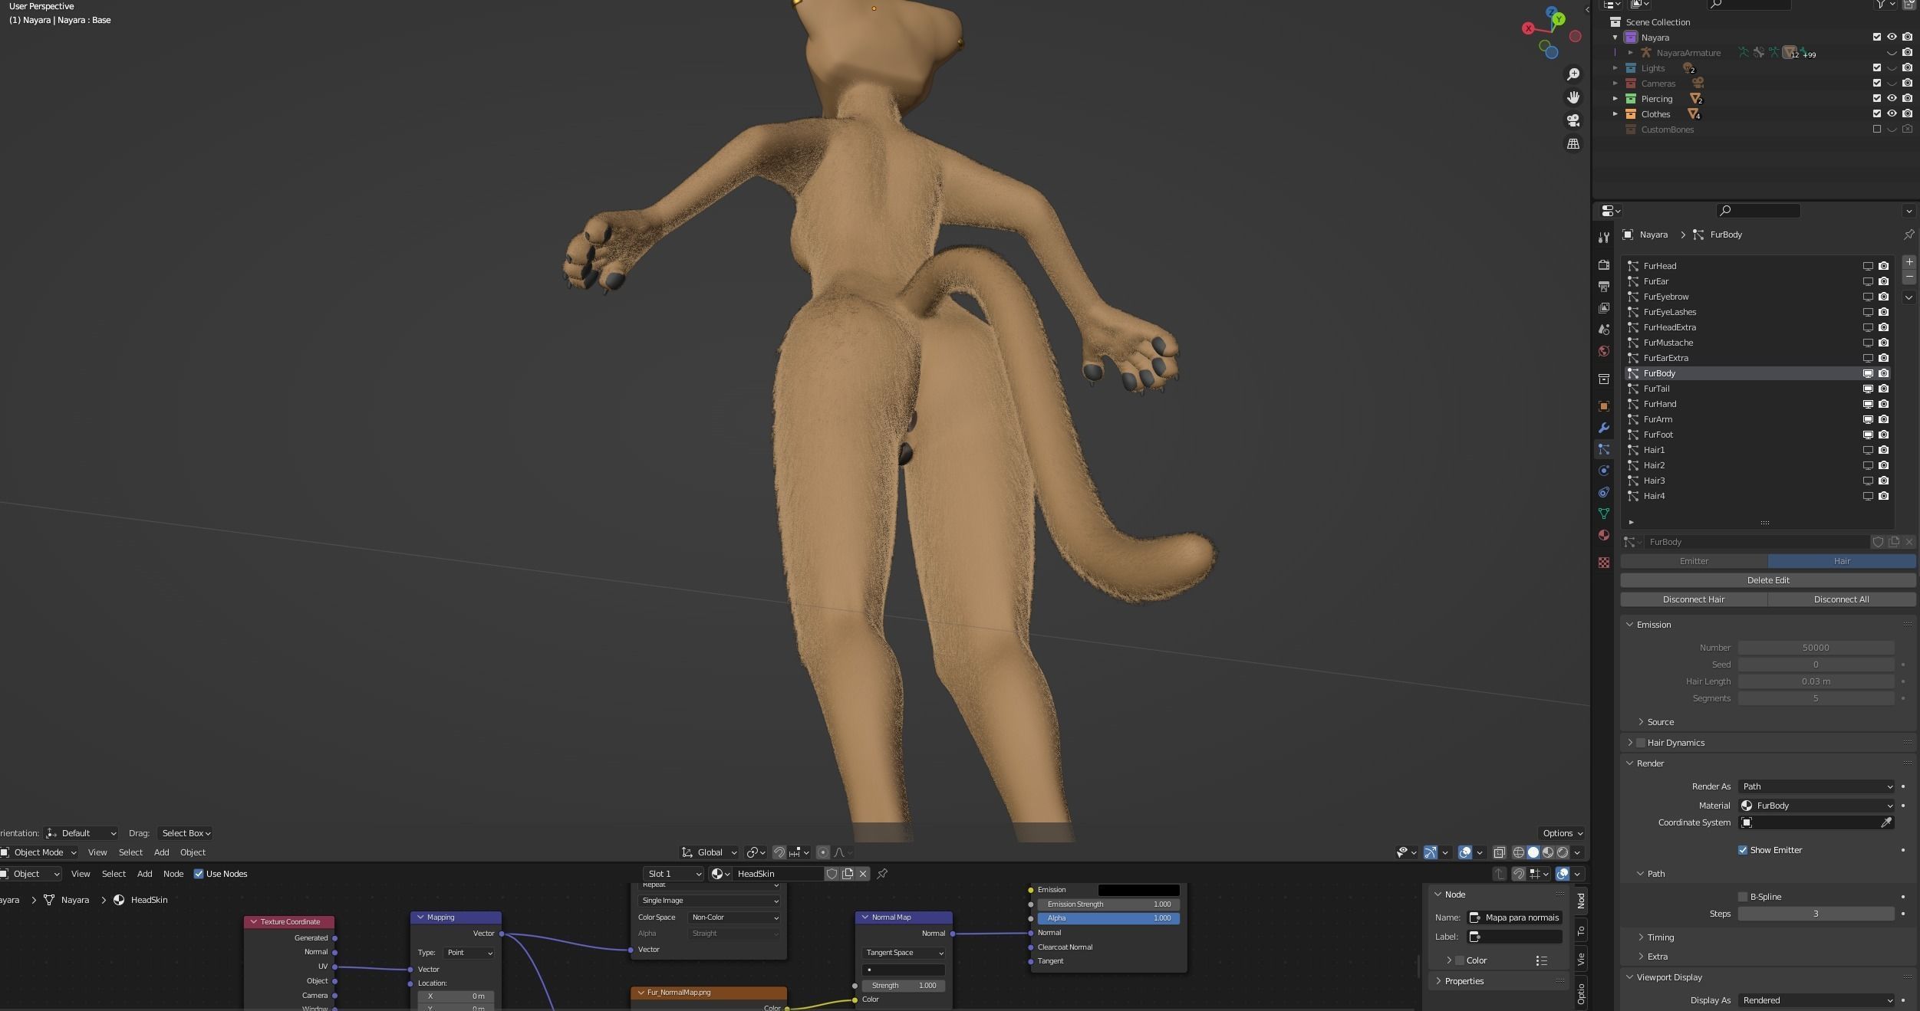Open the viewport Options popover
The image size is (1920, 1011).
[1562, 833]
